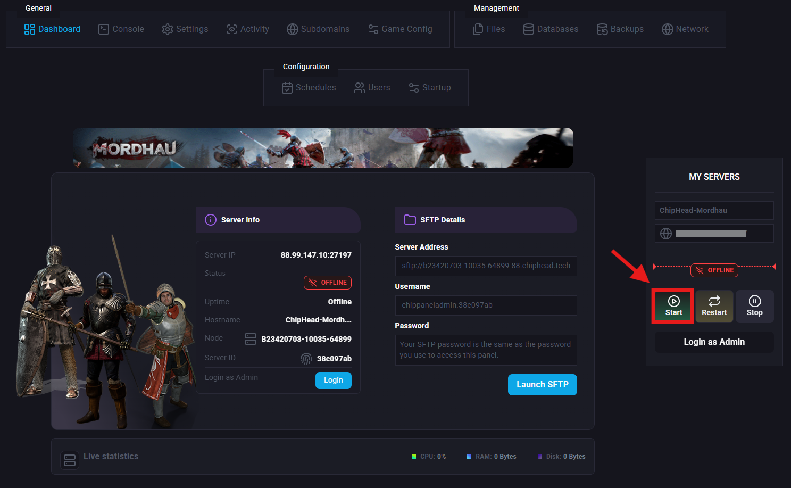Screen dimensions: 791x488
Task: Click the SFTP Password note box
Action: coord(486,350)
